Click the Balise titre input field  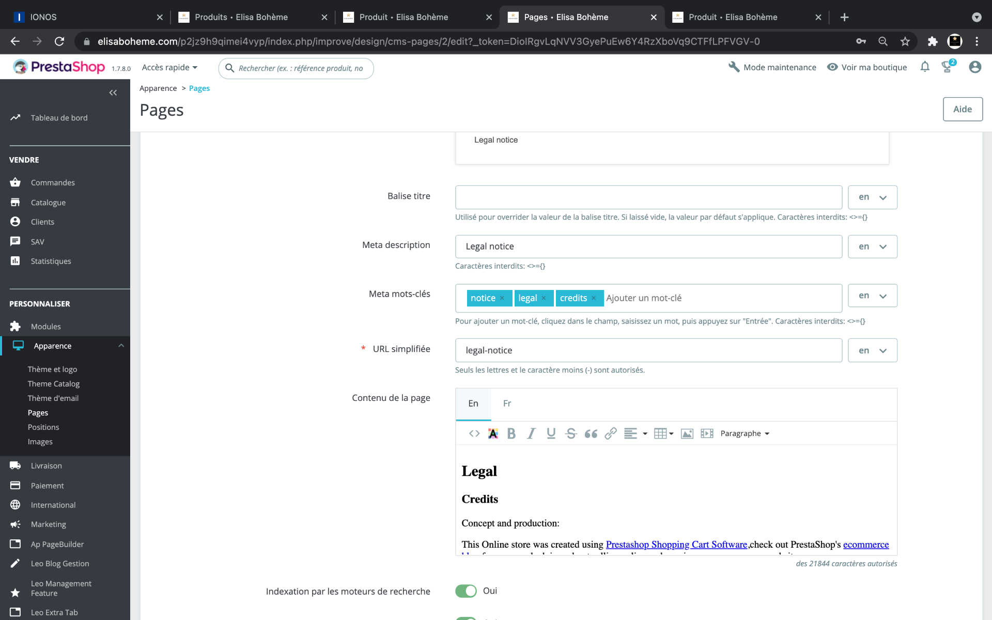(648, 197)
